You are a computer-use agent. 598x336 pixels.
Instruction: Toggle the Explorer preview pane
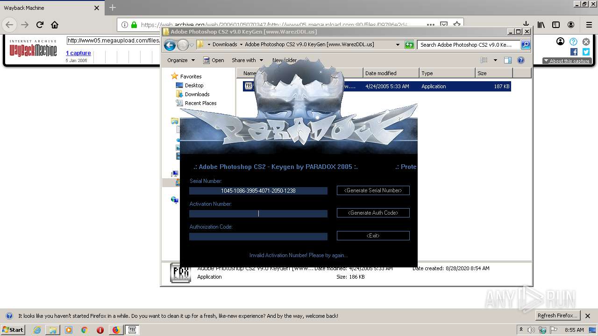pyautogui.click(x=508, y=60)
